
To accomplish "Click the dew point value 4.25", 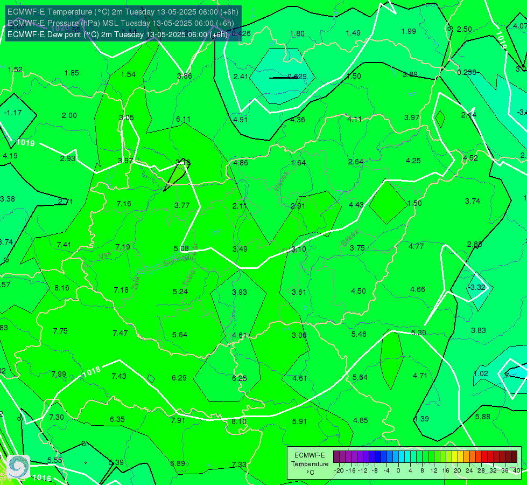I will tap(413, 161).
